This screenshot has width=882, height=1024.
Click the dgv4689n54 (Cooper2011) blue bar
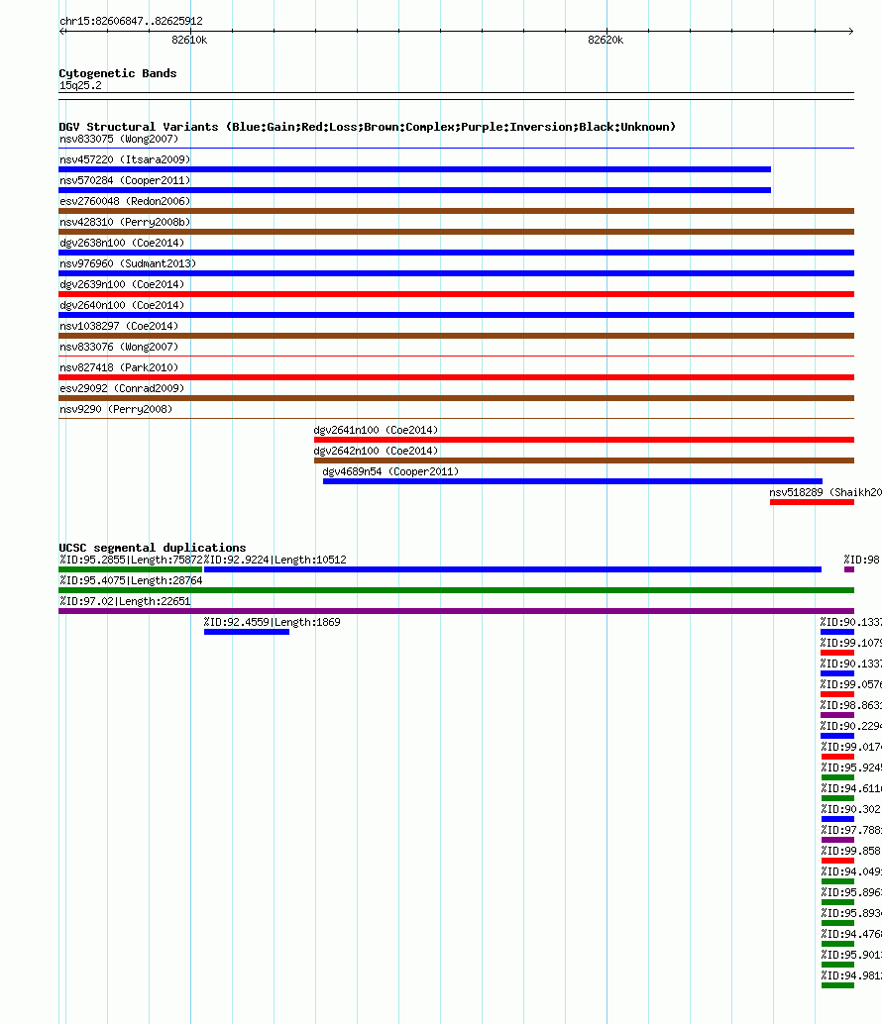coord(573,481)
